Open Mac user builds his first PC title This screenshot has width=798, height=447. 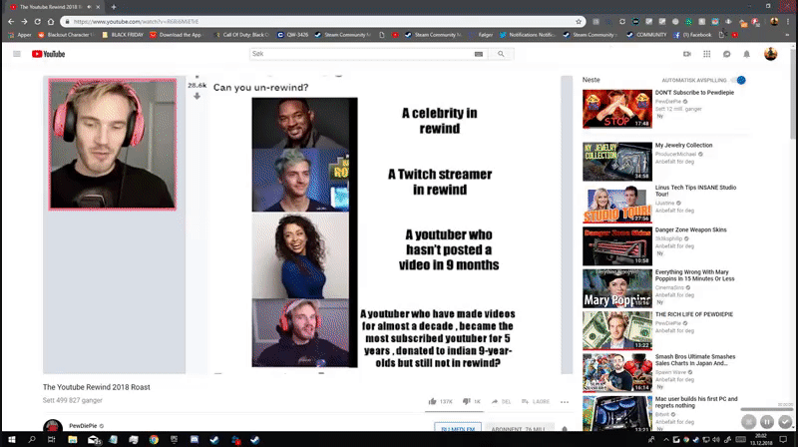coord(696,402)
